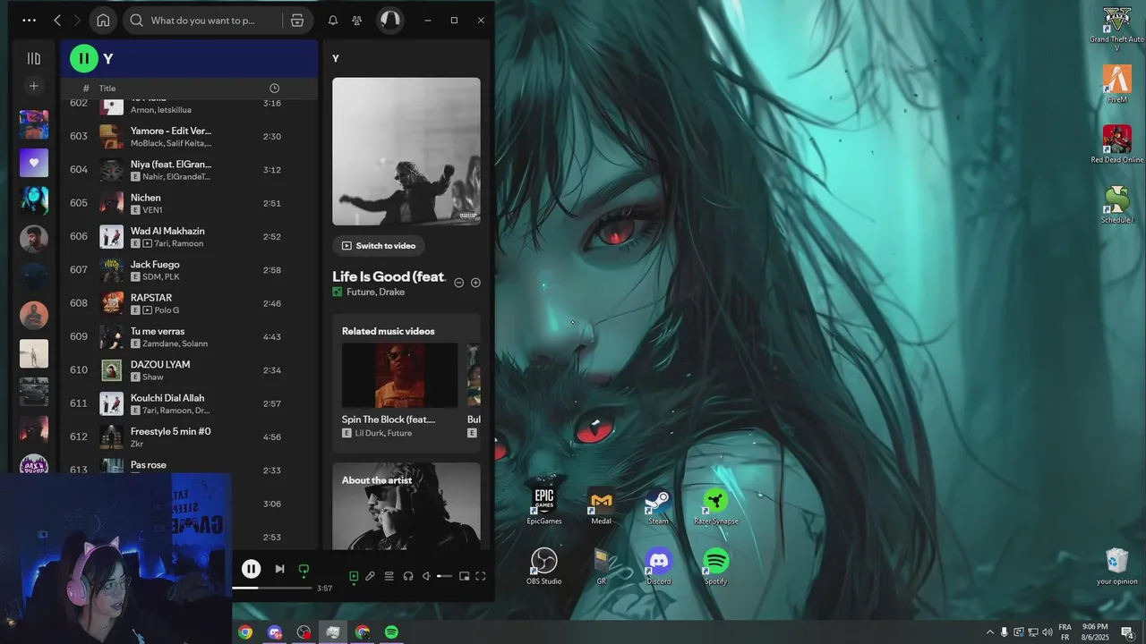1146x644 pixels.
Task: Open 'Life Is Good (feat.' song title link
Action: [x=389, y=276]
